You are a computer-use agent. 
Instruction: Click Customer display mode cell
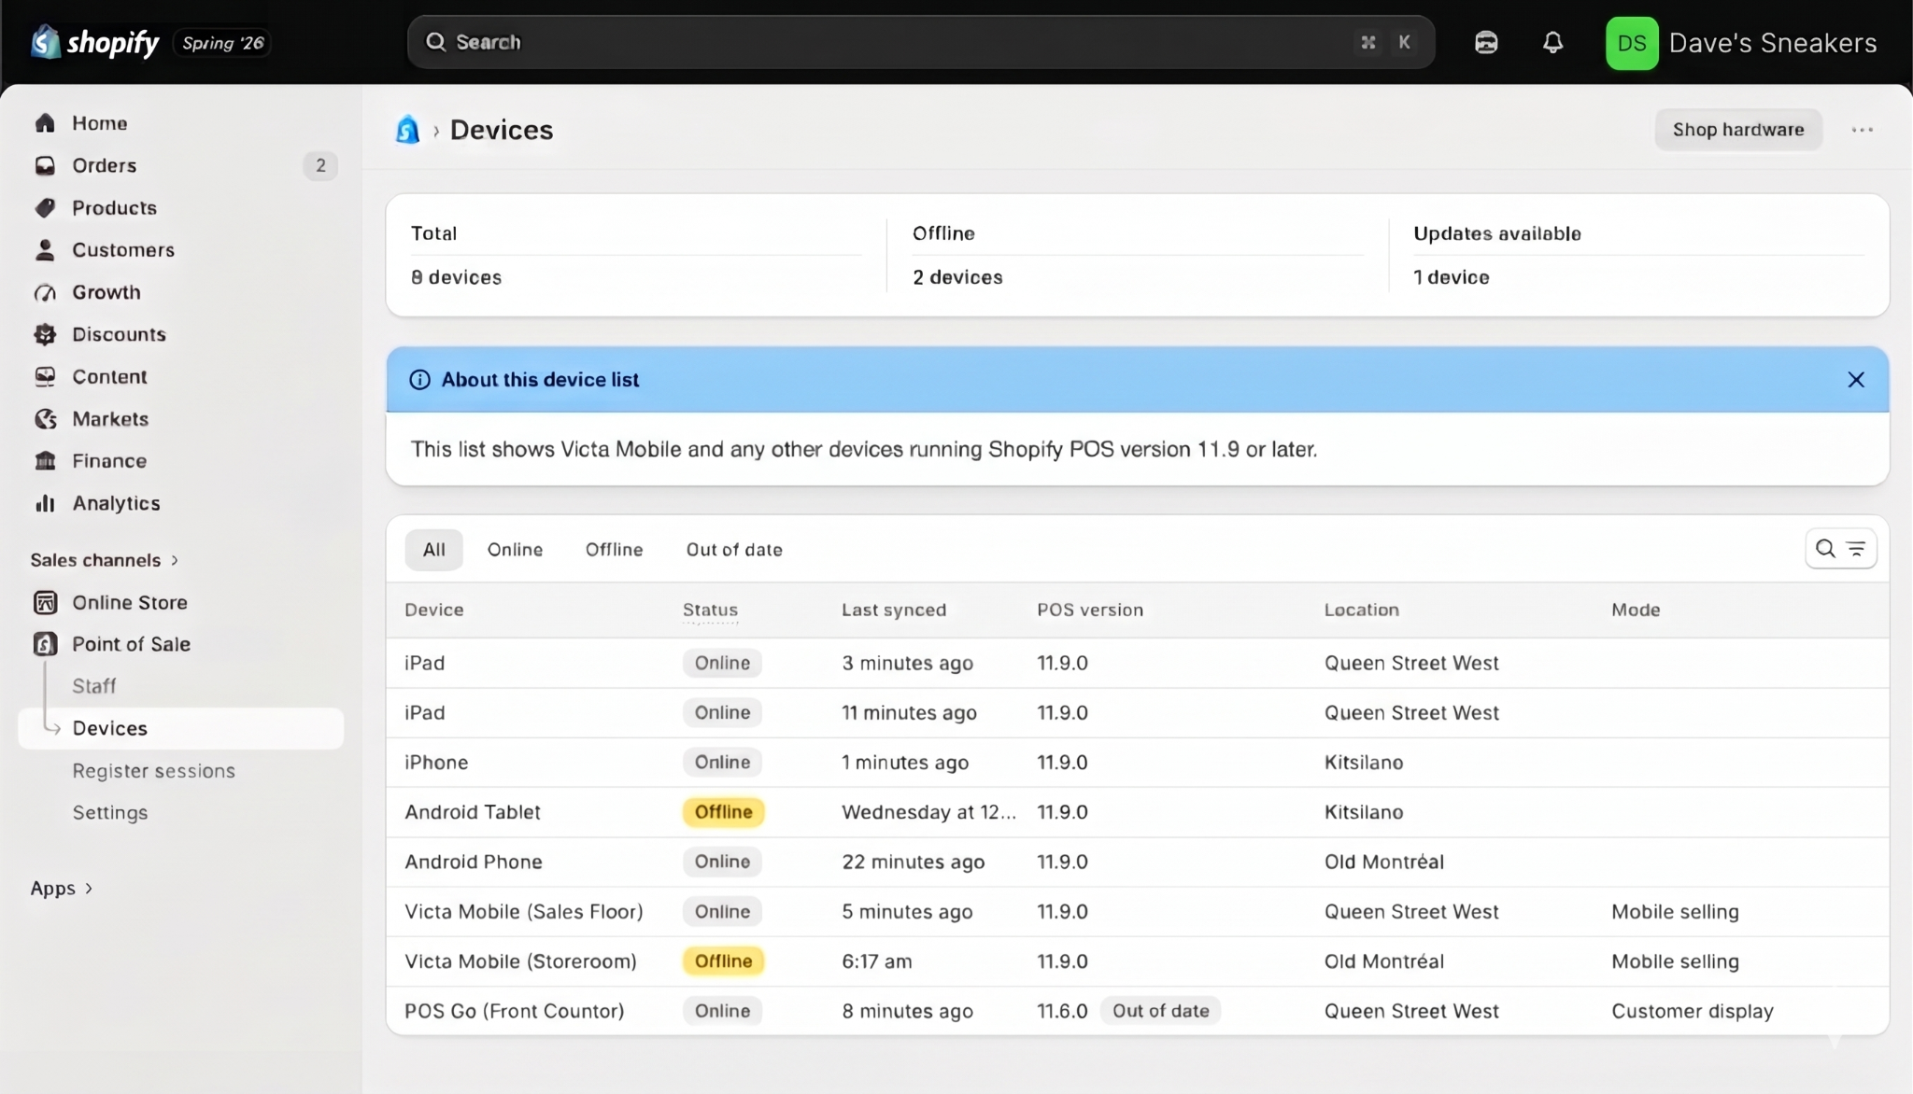(1692, 1012)
